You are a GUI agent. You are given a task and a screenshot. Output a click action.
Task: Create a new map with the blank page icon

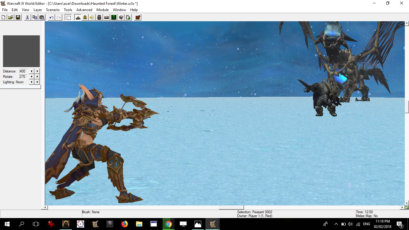[x=4, y=17]
